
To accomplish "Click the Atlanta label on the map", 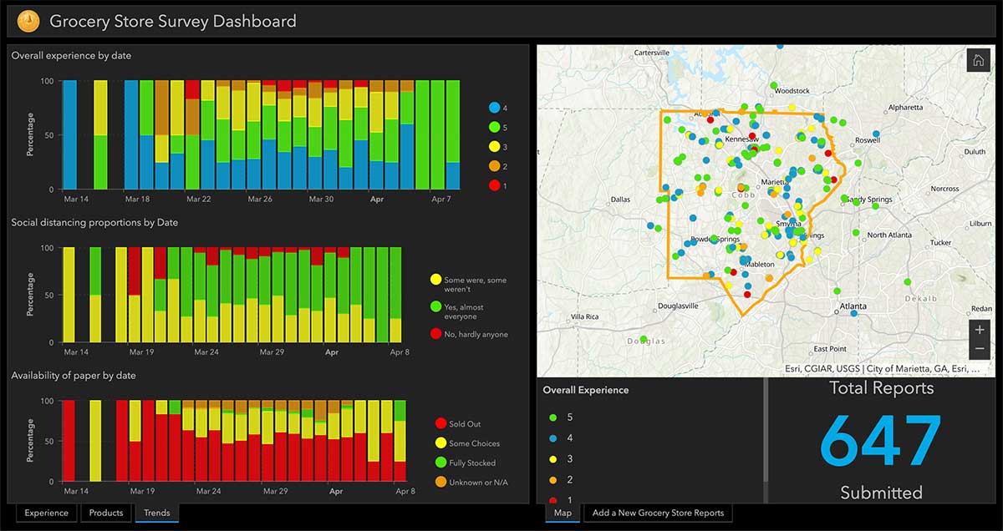I will 852,306.
